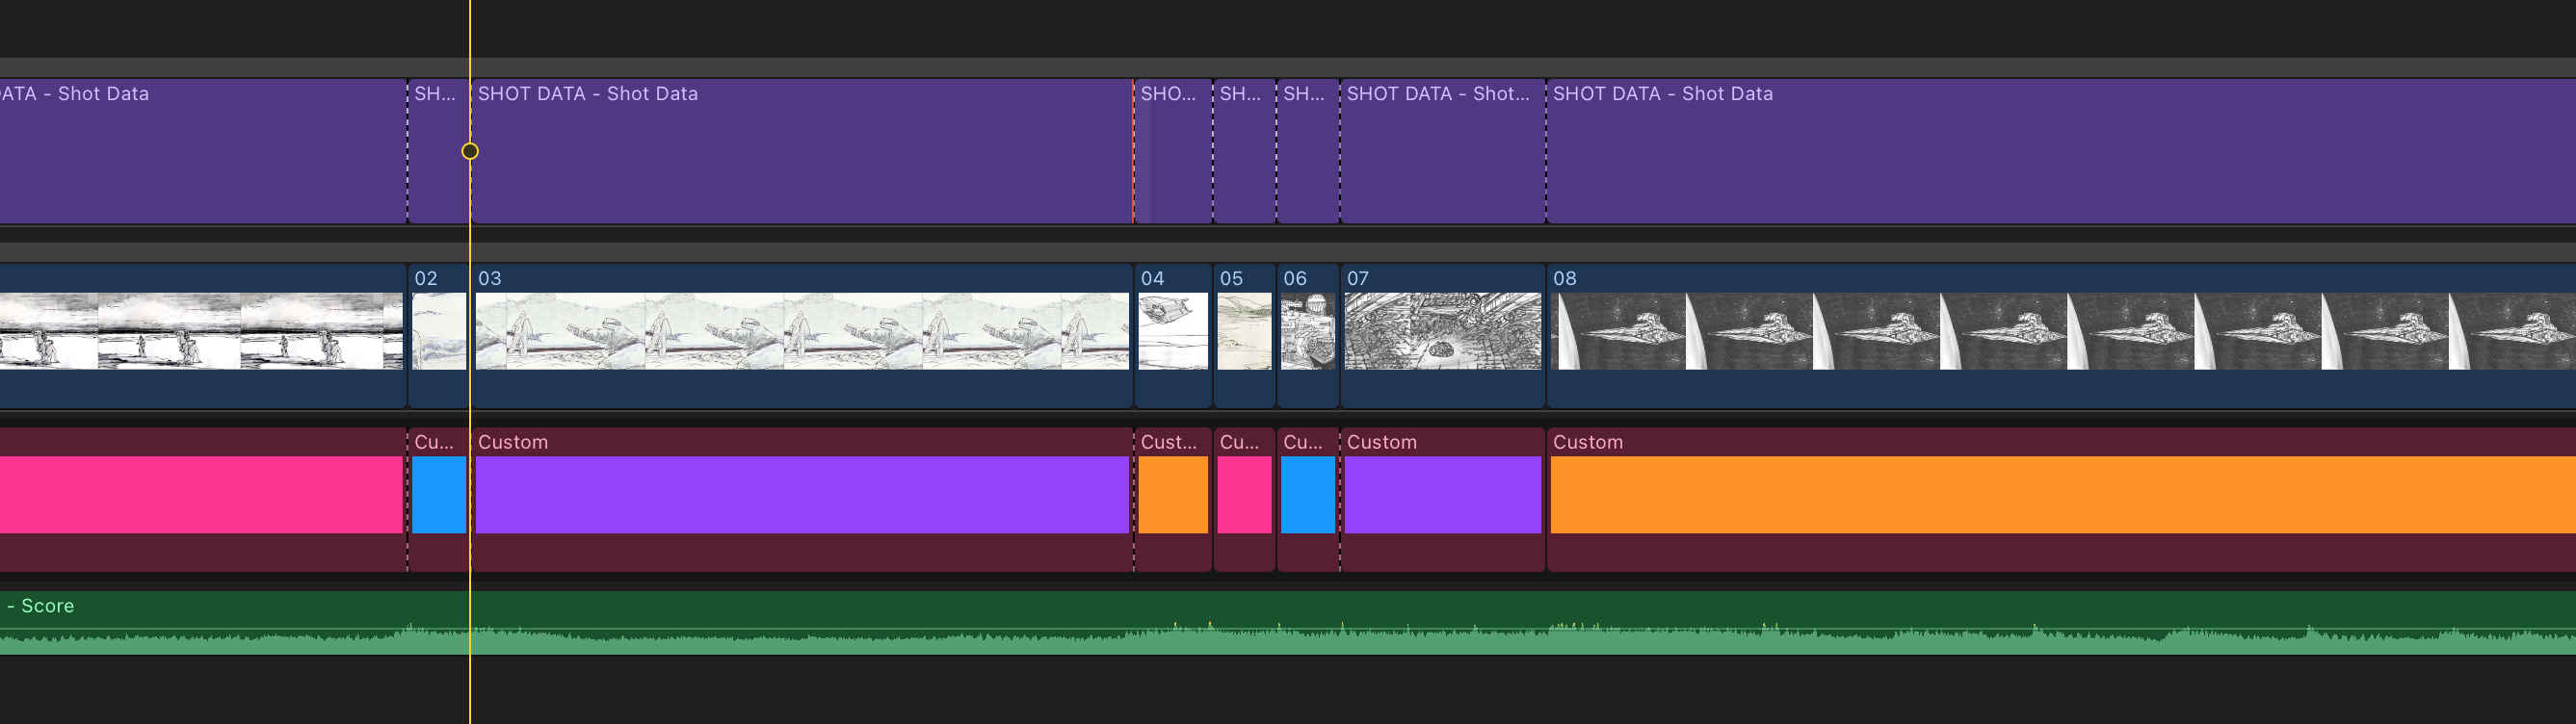Click the yellow playhead marker circle
The height and width of the screenshot is (724, 2576).
tap(470, 151)
